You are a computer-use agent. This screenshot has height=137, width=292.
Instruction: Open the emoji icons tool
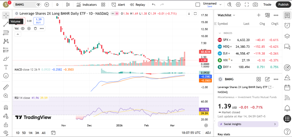pyautogui.click(x=6, y=76)
